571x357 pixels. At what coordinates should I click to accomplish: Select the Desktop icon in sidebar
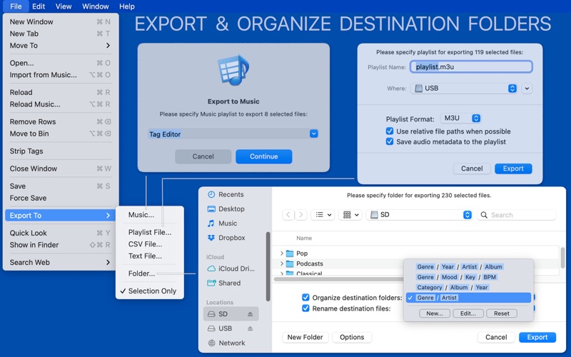coord(211,209)
